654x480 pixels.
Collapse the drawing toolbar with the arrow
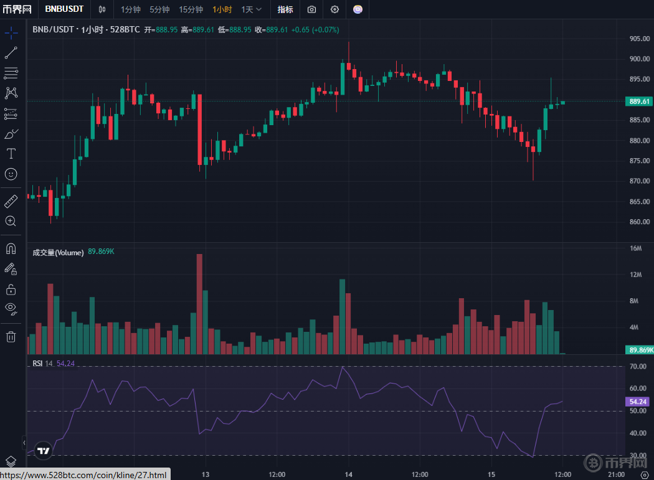tap(24, 443)
